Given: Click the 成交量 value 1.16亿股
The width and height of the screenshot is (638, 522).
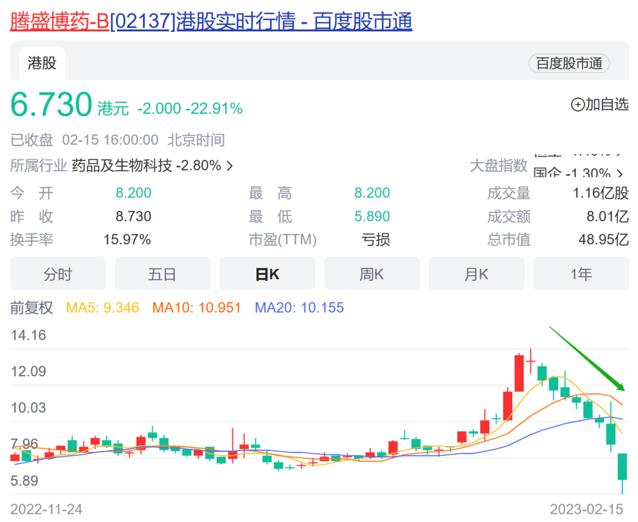Looking at the screenshot, I should pyautogui.click(x=601, y=193).
